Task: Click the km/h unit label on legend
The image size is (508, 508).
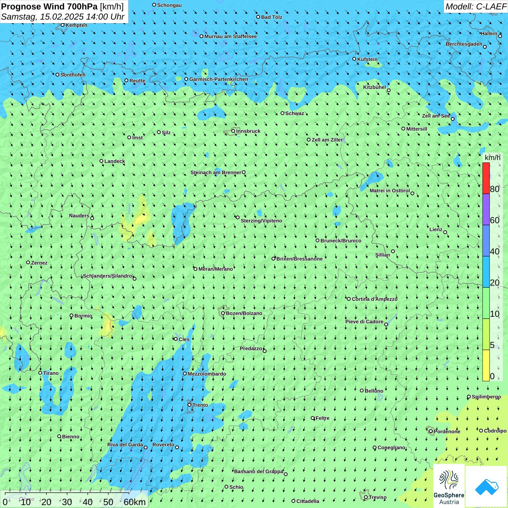Action: [x=492, y=157]
